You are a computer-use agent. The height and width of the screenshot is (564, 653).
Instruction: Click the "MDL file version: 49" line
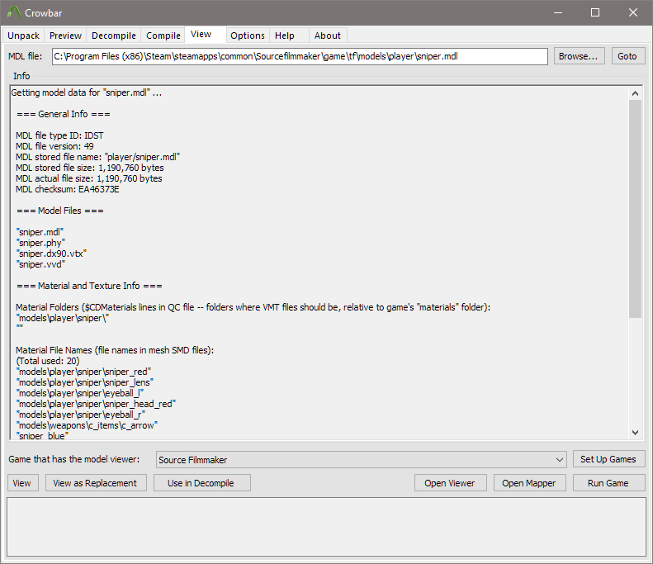54,146
